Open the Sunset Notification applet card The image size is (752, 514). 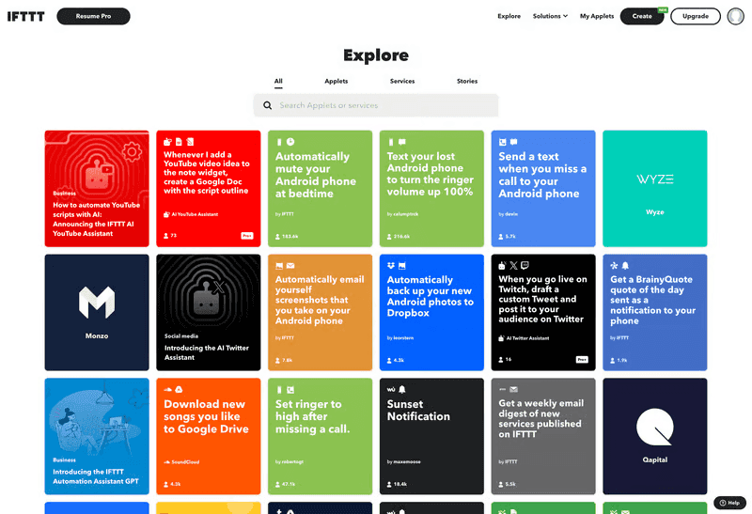431,436
